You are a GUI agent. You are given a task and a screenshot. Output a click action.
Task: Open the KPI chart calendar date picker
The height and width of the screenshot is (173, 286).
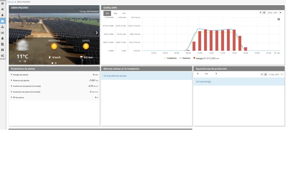click(x=264, y=13)
